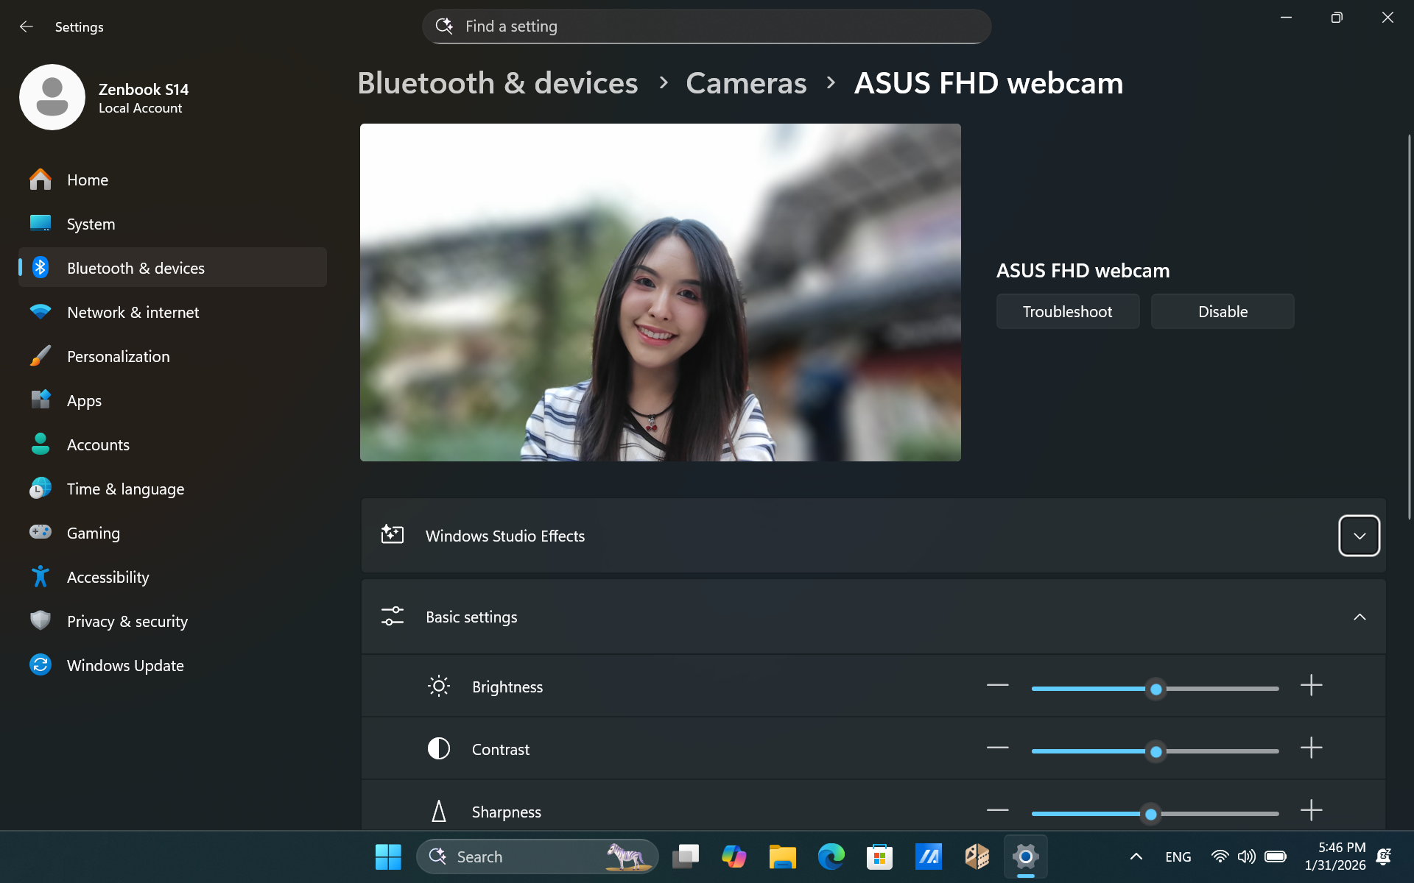Click the Troubleshoot button

[x=1067, y=311]
